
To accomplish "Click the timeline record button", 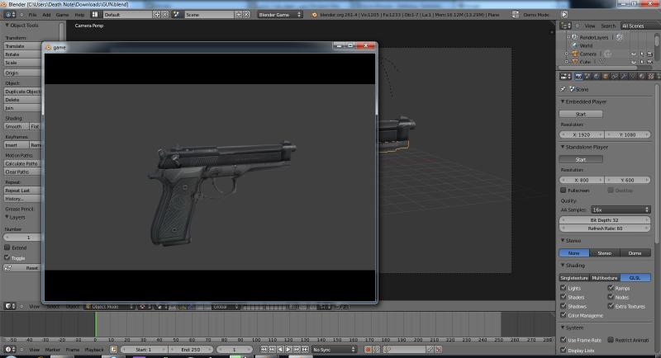I will pyautogui.click(x=368, y=349).
